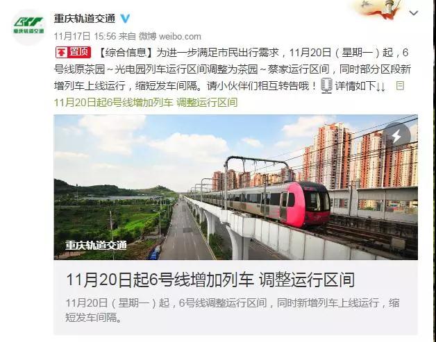436x342 pixels.
Task: Click the article document icon after 详情如下
Action: click(x=400, y=85)
